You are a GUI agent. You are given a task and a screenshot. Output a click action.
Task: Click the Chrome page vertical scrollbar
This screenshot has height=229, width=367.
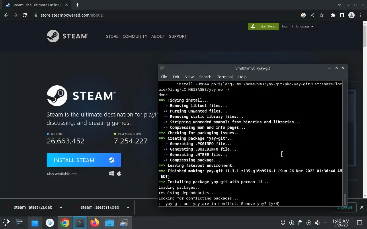(x=365, y=37)
